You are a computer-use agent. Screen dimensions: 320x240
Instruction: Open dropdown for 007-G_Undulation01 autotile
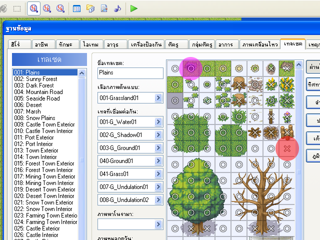[x=158, y=187]
